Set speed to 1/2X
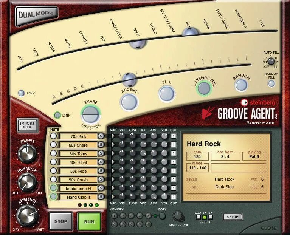The image size is (290, 235). coord(198,217)
